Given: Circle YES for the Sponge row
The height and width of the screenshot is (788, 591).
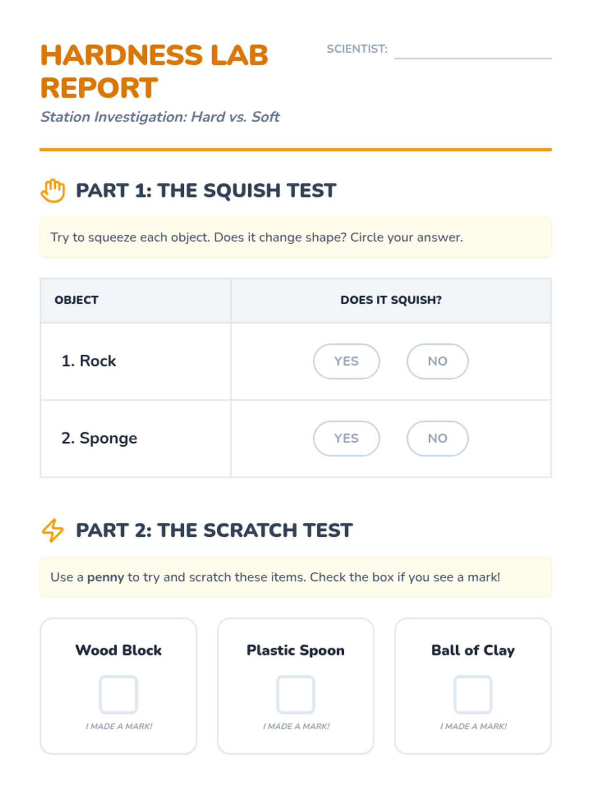Looking at the screenshot, I should click(x=346, y=438).
